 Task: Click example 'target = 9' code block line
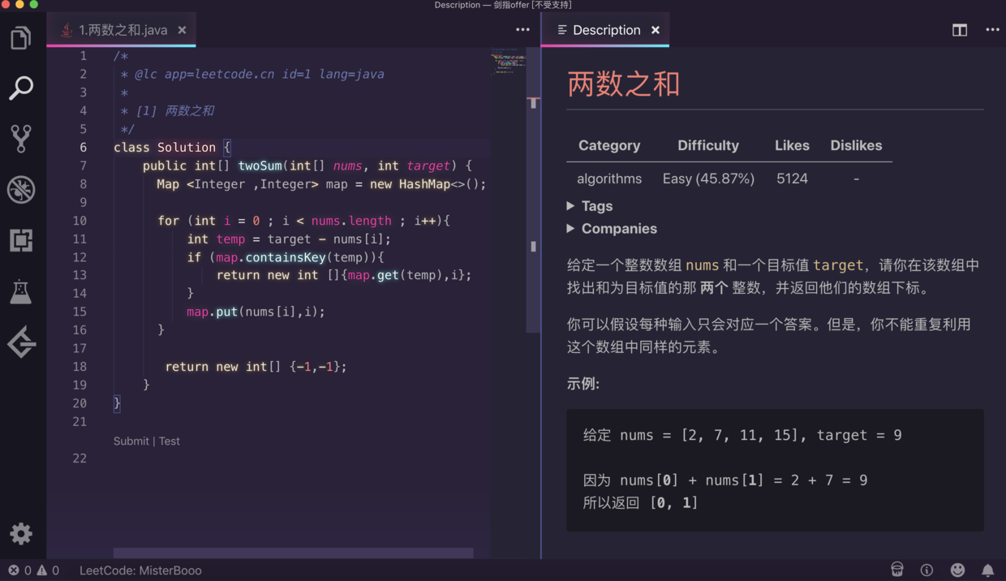(742, 435)
